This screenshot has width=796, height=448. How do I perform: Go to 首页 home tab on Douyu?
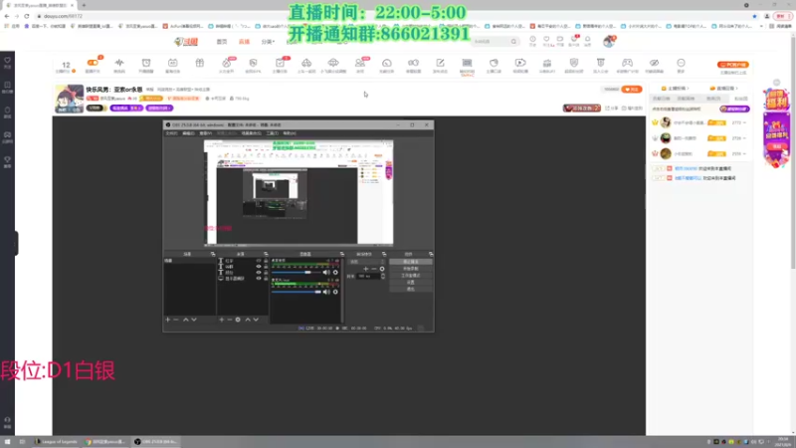pos(222,42)
